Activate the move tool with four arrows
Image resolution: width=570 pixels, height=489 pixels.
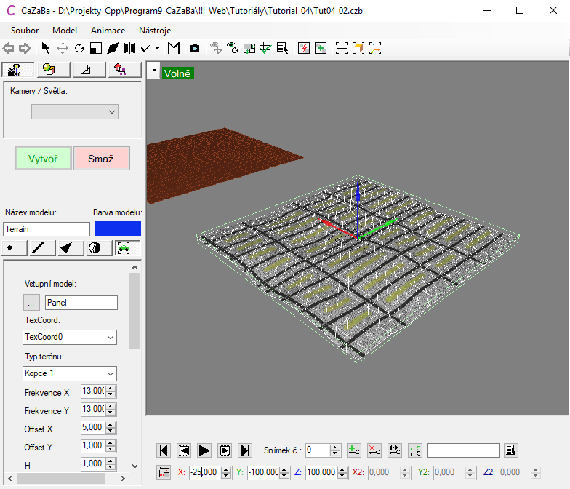(x=63, y=48)
